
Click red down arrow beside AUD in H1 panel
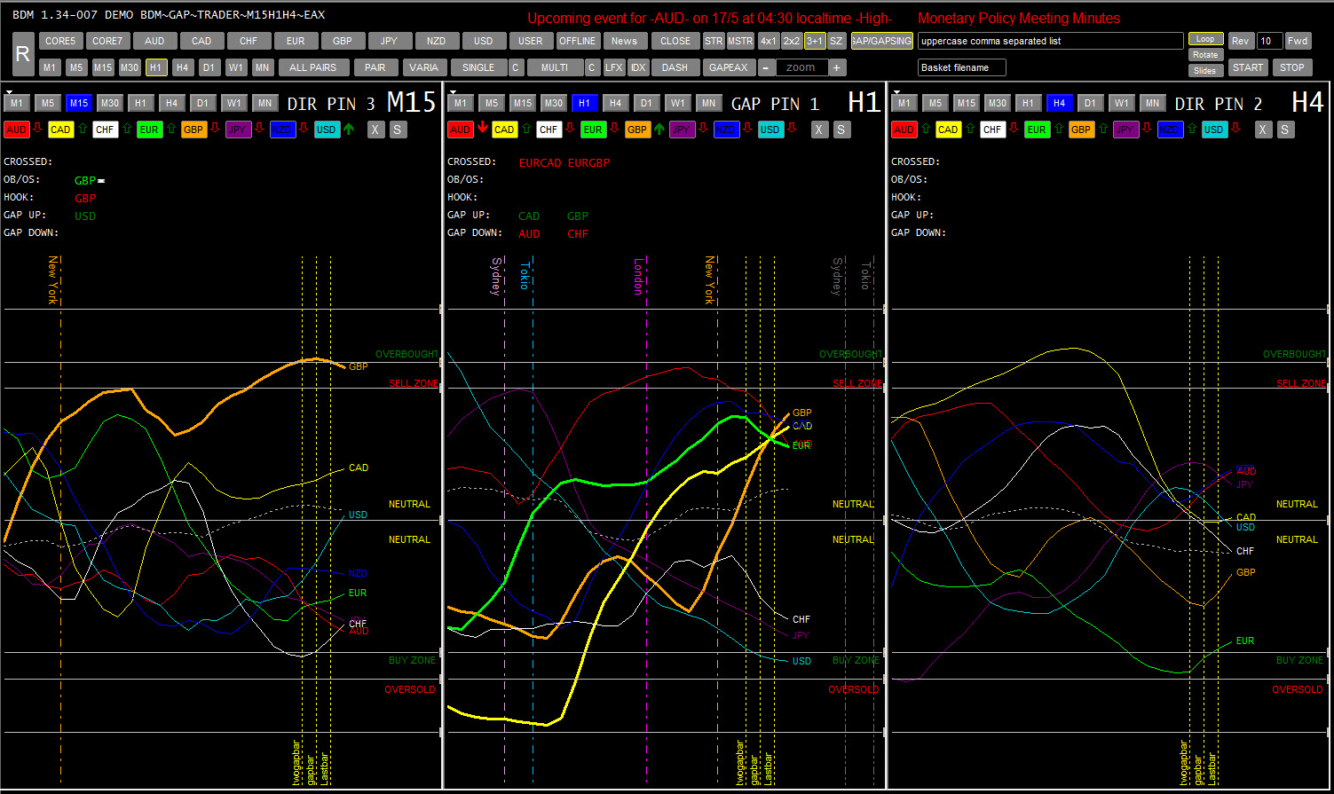482,129
